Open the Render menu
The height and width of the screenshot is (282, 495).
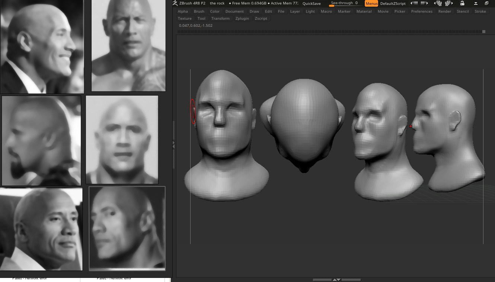pos(445,12)
